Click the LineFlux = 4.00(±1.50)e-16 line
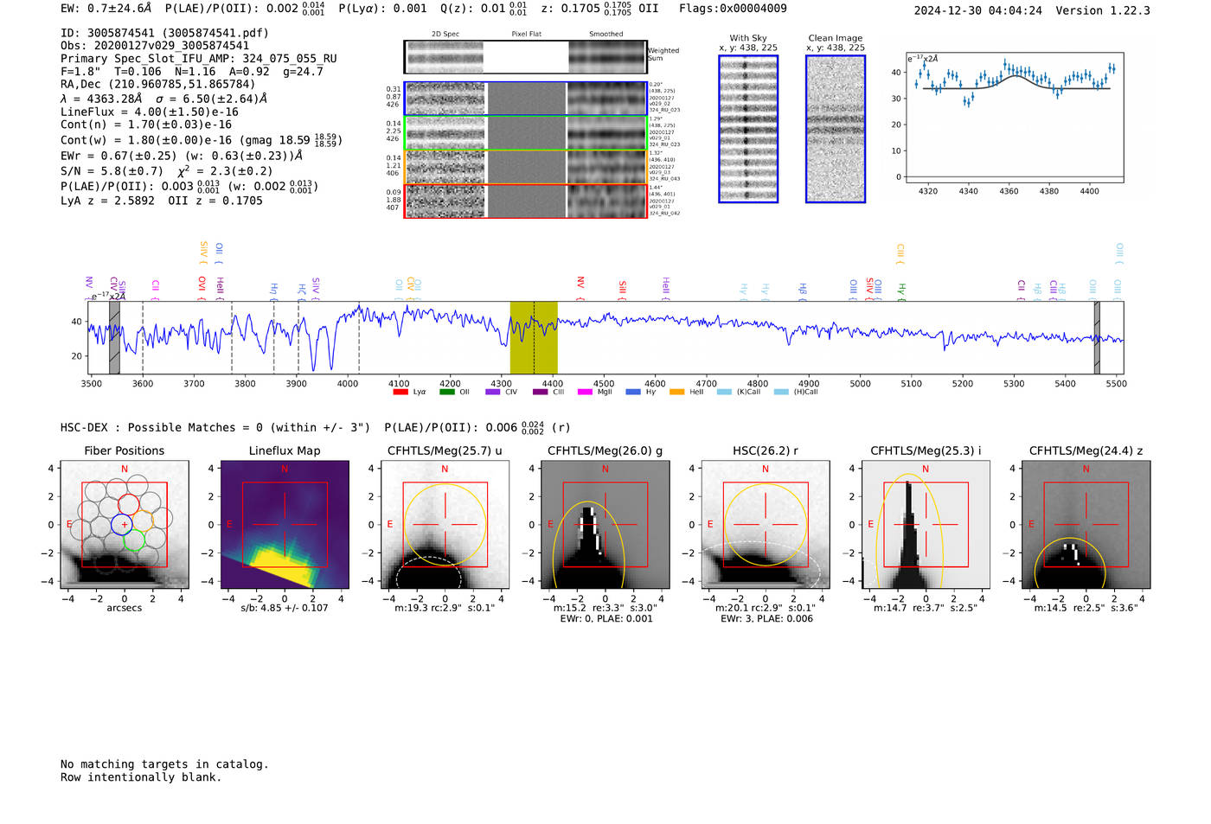This screenshot has width=1211, height=824. pyautogui.click(x=150, y=112)
